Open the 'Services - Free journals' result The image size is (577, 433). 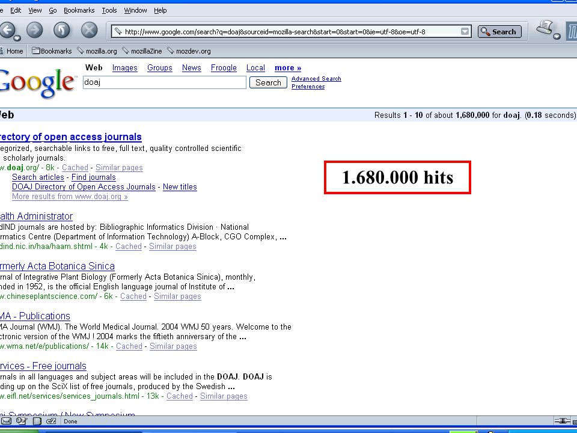pos(43,366)
